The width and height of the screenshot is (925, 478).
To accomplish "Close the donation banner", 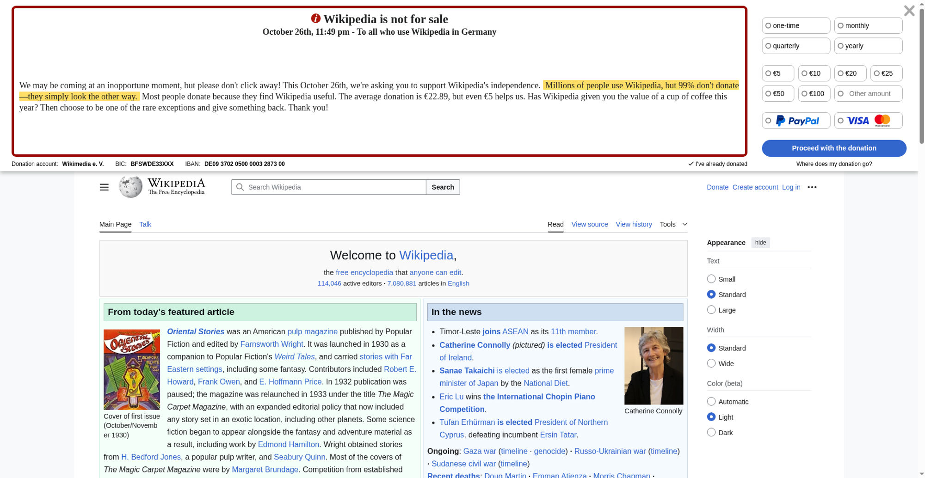I will [909, 11].
